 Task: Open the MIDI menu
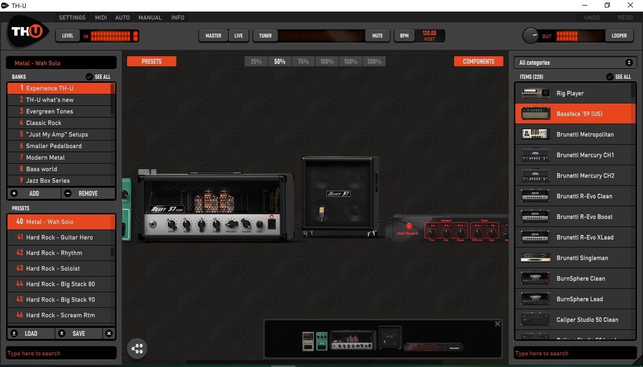point(101,18)
